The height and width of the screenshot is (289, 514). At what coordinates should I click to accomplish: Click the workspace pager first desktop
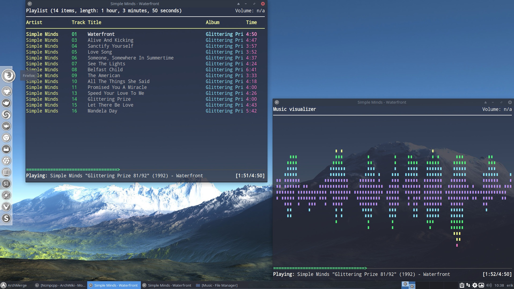point(408,285)
